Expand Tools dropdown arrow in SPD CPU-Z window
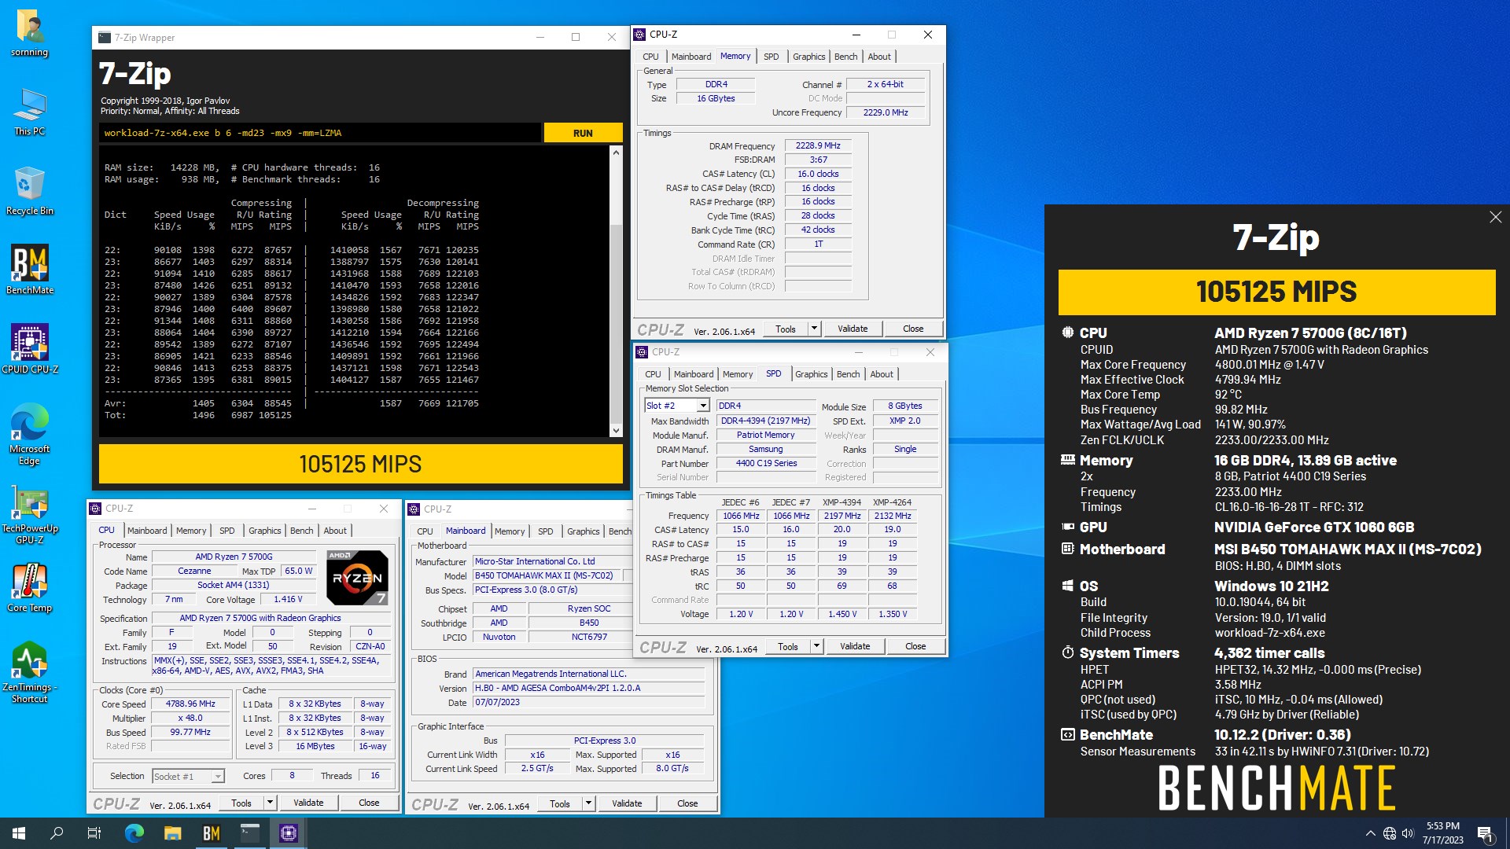The width and height of the screenshot is (1510, 849). coord(817,646)
